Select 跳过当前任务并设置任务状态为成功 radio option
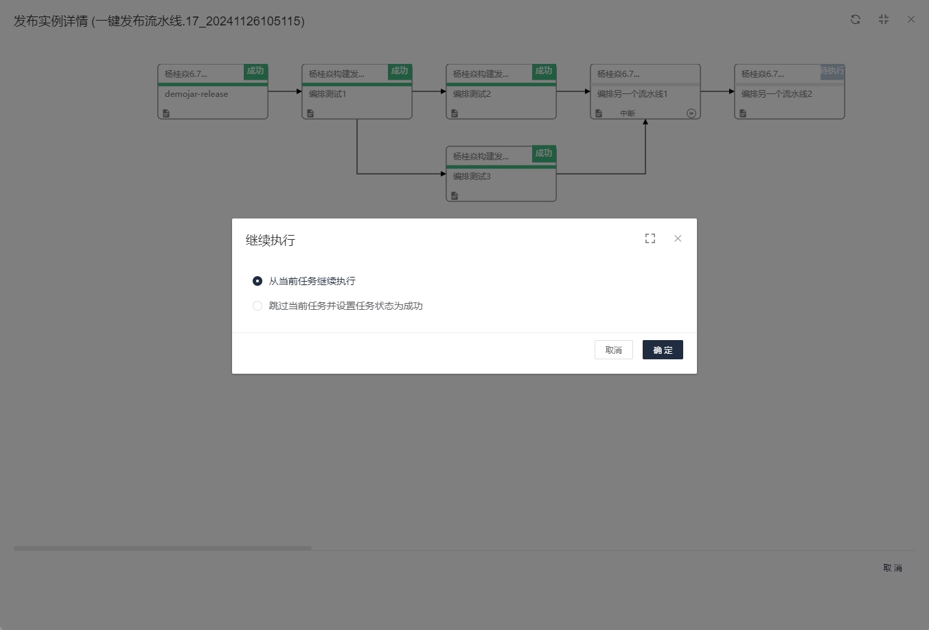Image resolution: width=929 pixels, height=630 pixels. (257, 306)
